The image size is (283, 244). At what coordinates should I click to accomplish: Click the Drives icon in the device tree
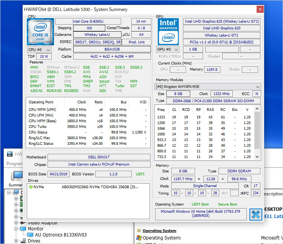pos(23,241)
